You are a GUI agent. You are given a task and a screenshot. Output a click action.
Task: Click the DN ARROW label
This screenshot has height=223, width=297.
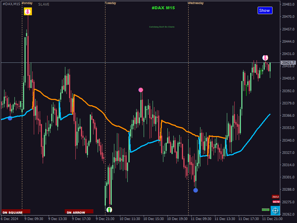pos(79,211)
